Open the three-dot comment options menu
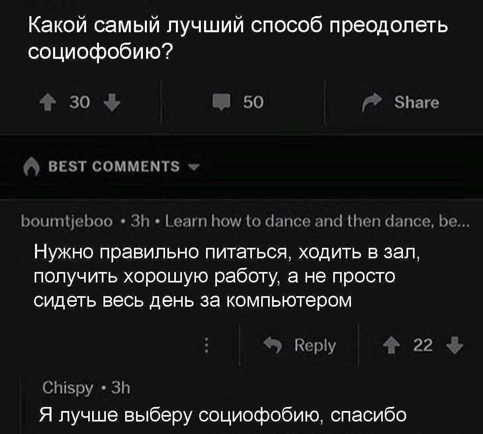This screenshot has height=434, width=483. pyautogui.click(x=207, y=345)
